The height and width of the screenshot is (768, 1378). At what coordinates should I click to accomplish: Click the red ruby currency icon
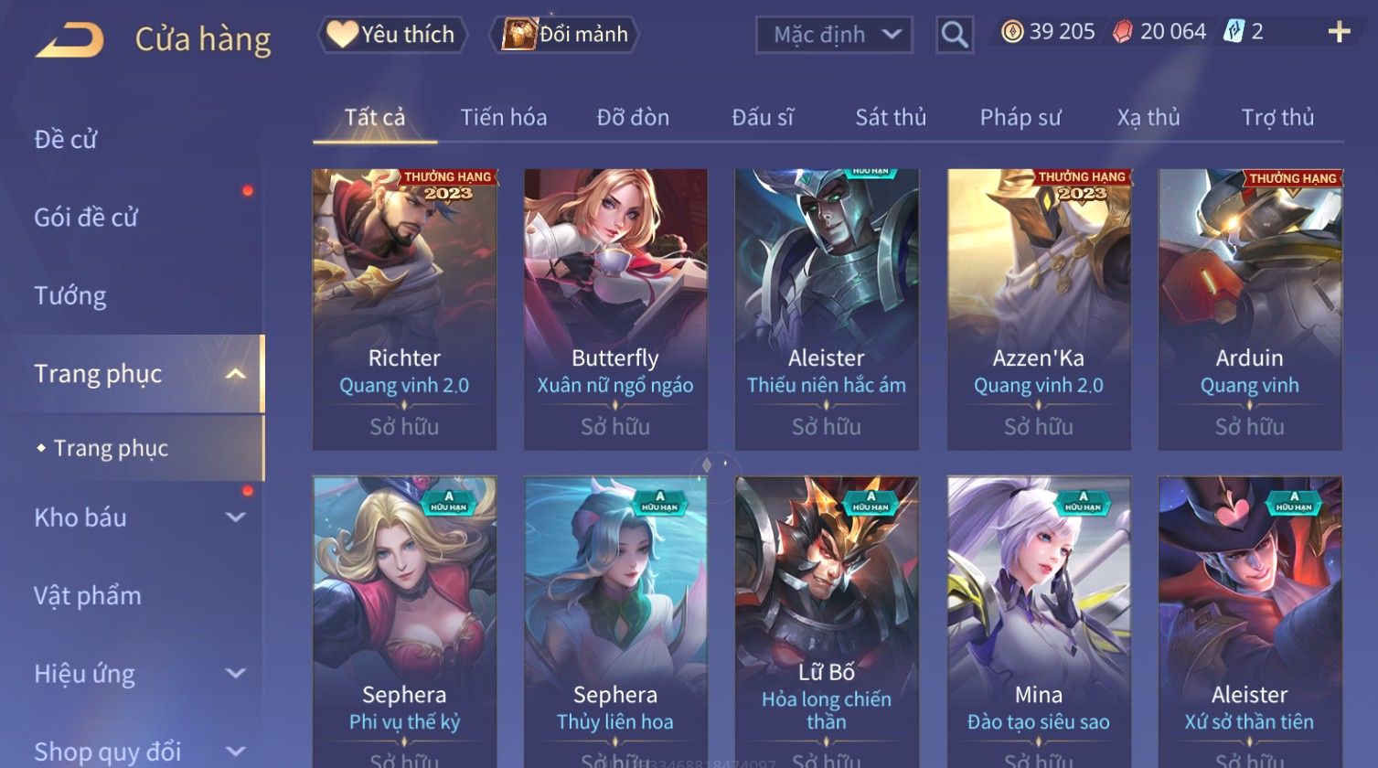tap(1122, 33)
